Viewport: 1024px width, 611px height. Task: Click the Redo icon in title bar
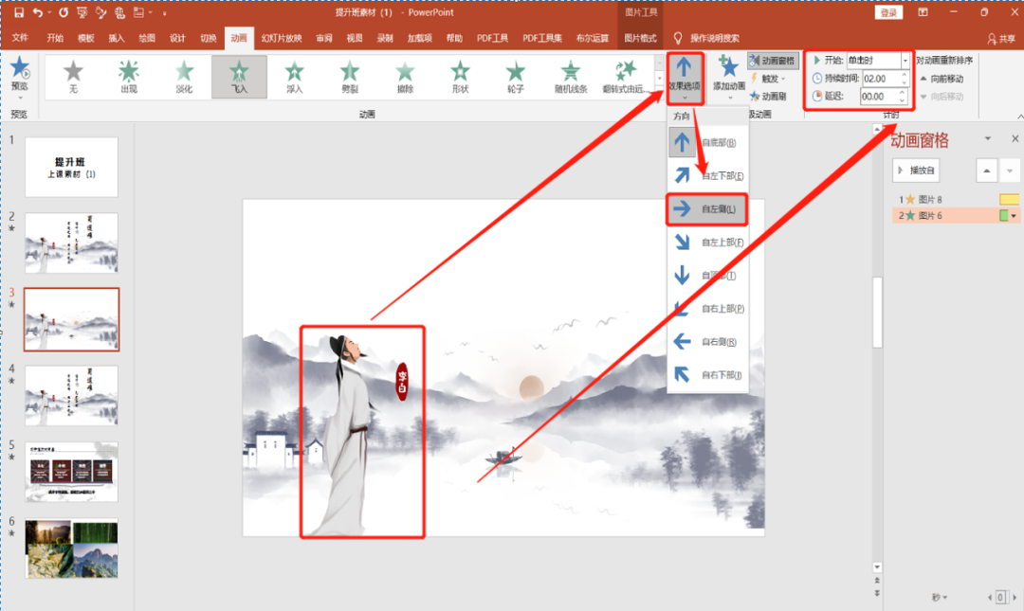[64, 12]
